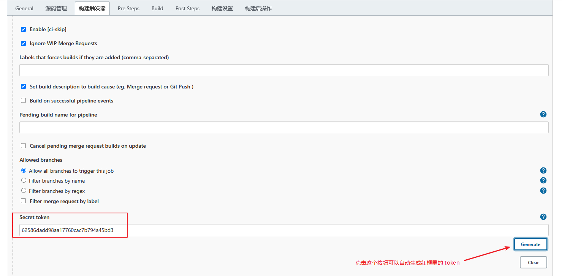This screenshot has height=276, width=562.
Task: Open help for Filter branches by regex
Action: (543, 191)
